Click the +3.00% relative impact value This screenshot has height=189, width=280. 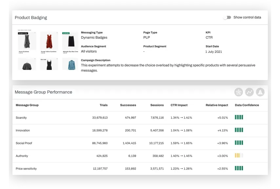(223, 156)
